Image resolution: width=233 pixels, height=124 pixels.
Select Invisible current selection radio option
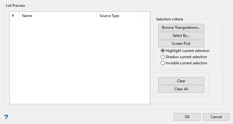click(x=163, y=63)
